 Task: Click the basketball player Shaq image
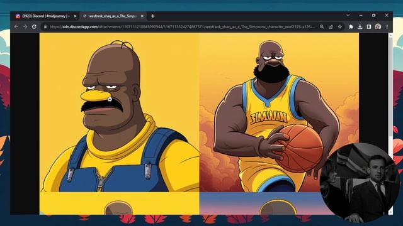(x=279, y=112)
